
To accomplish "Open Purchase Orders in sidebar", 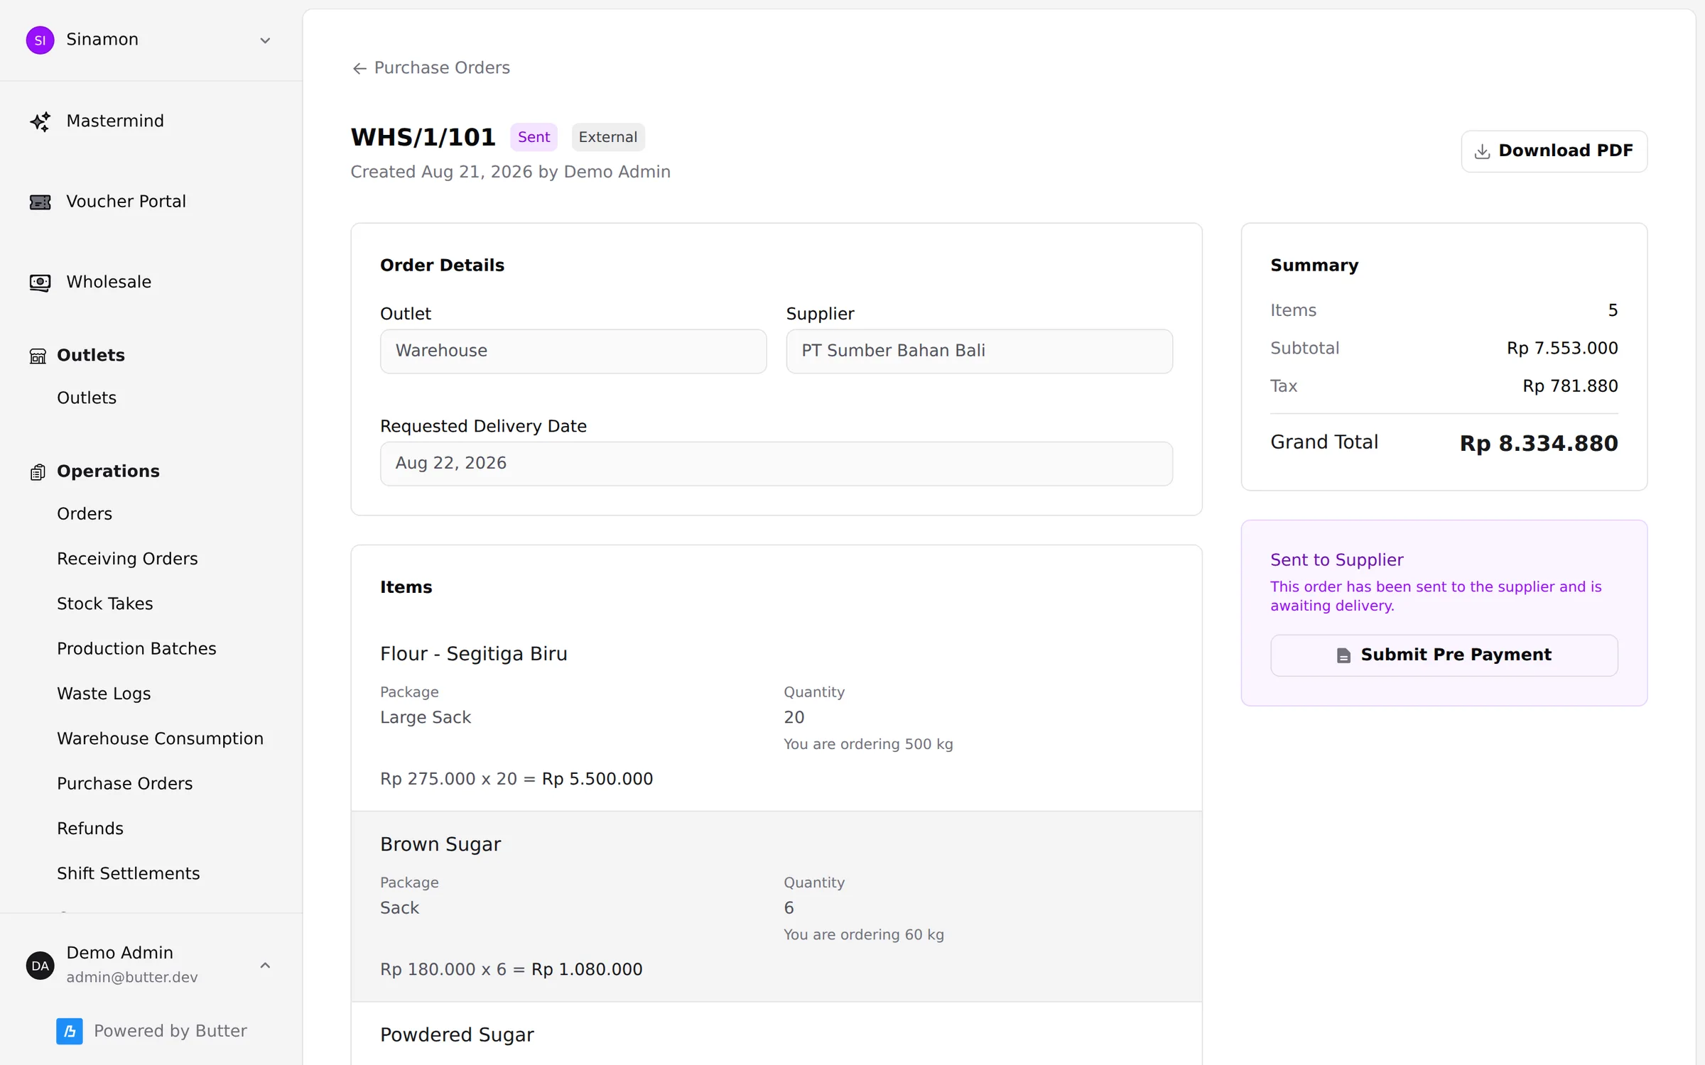I will coord(124,783).
